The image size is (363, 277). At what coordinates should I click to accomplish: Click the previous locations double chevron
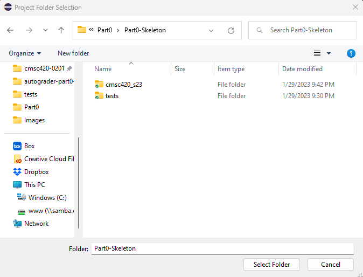91,30
